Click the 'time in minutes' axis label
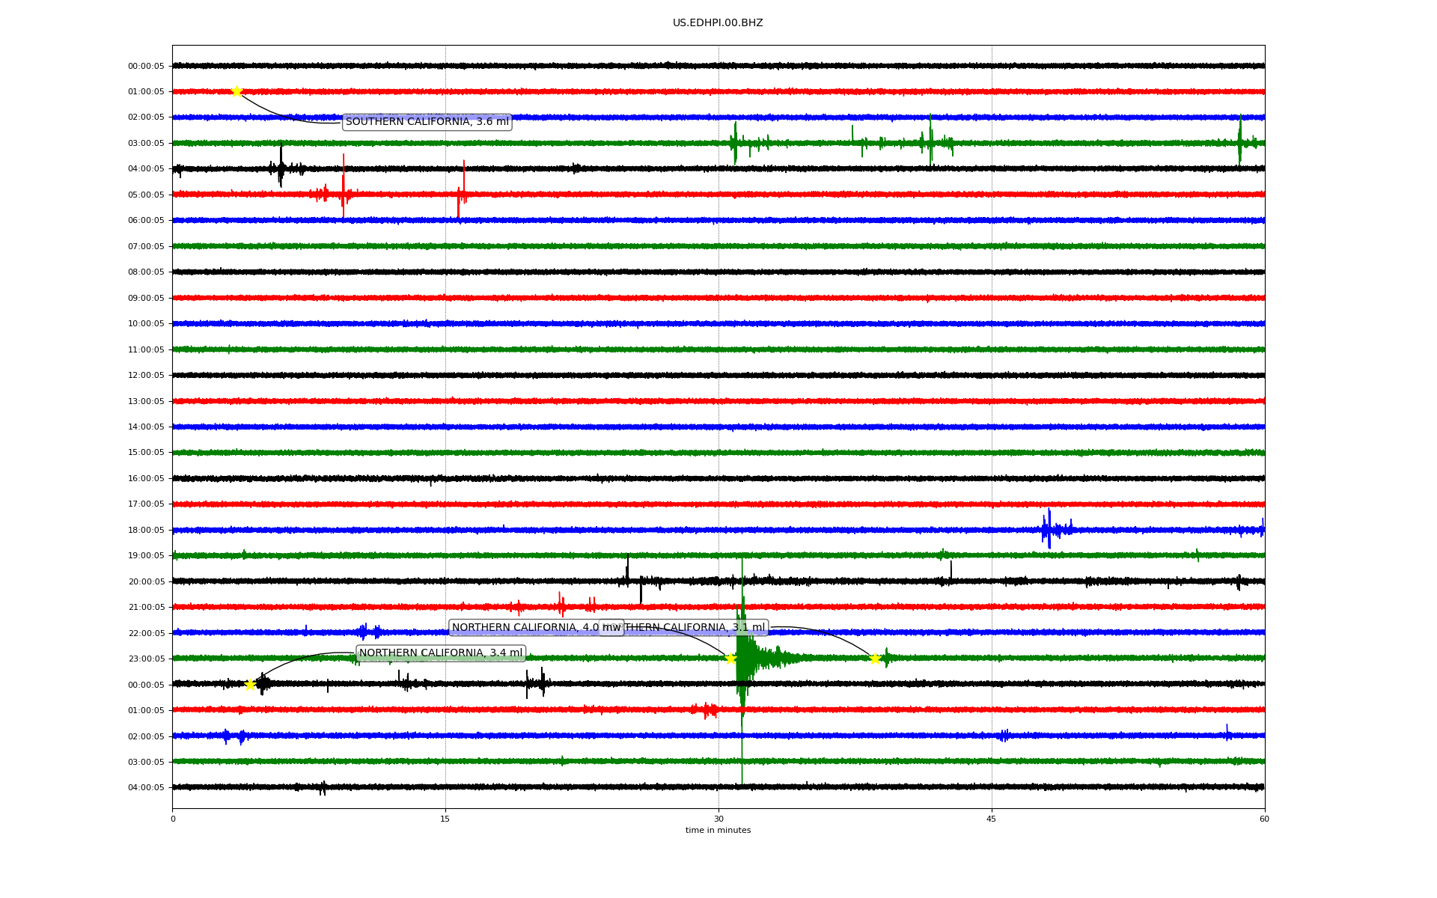The width and height of the screenshot is (1437, 898). coord(718,830)
